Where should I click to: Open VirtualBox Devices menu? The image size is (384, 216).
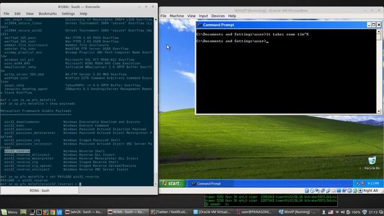click(x=218, y=16)
